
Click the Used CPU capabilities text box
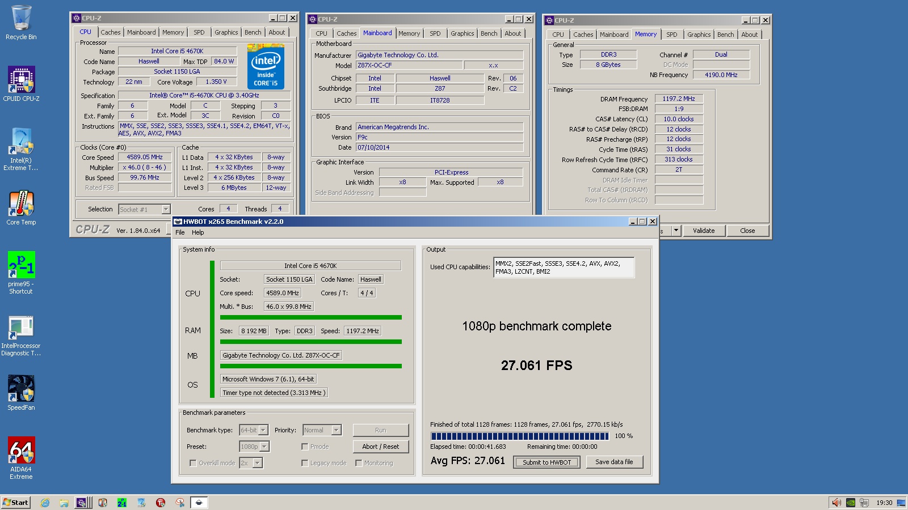564,267
